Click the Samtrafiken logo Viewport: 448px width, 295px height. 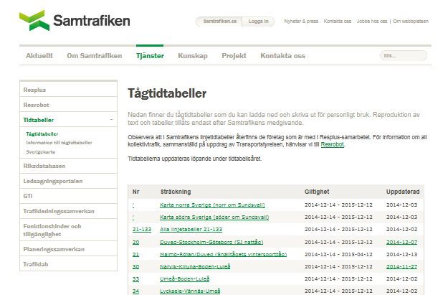point(75,21)
